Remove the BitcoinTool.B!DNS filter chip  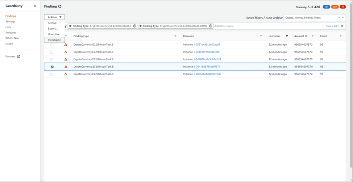(211, 26)
